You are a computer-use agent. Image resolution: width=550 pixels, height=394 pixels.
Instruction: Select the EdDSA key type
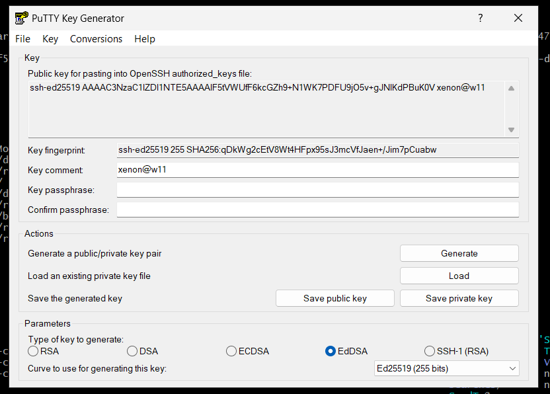(x=331, y=351)
